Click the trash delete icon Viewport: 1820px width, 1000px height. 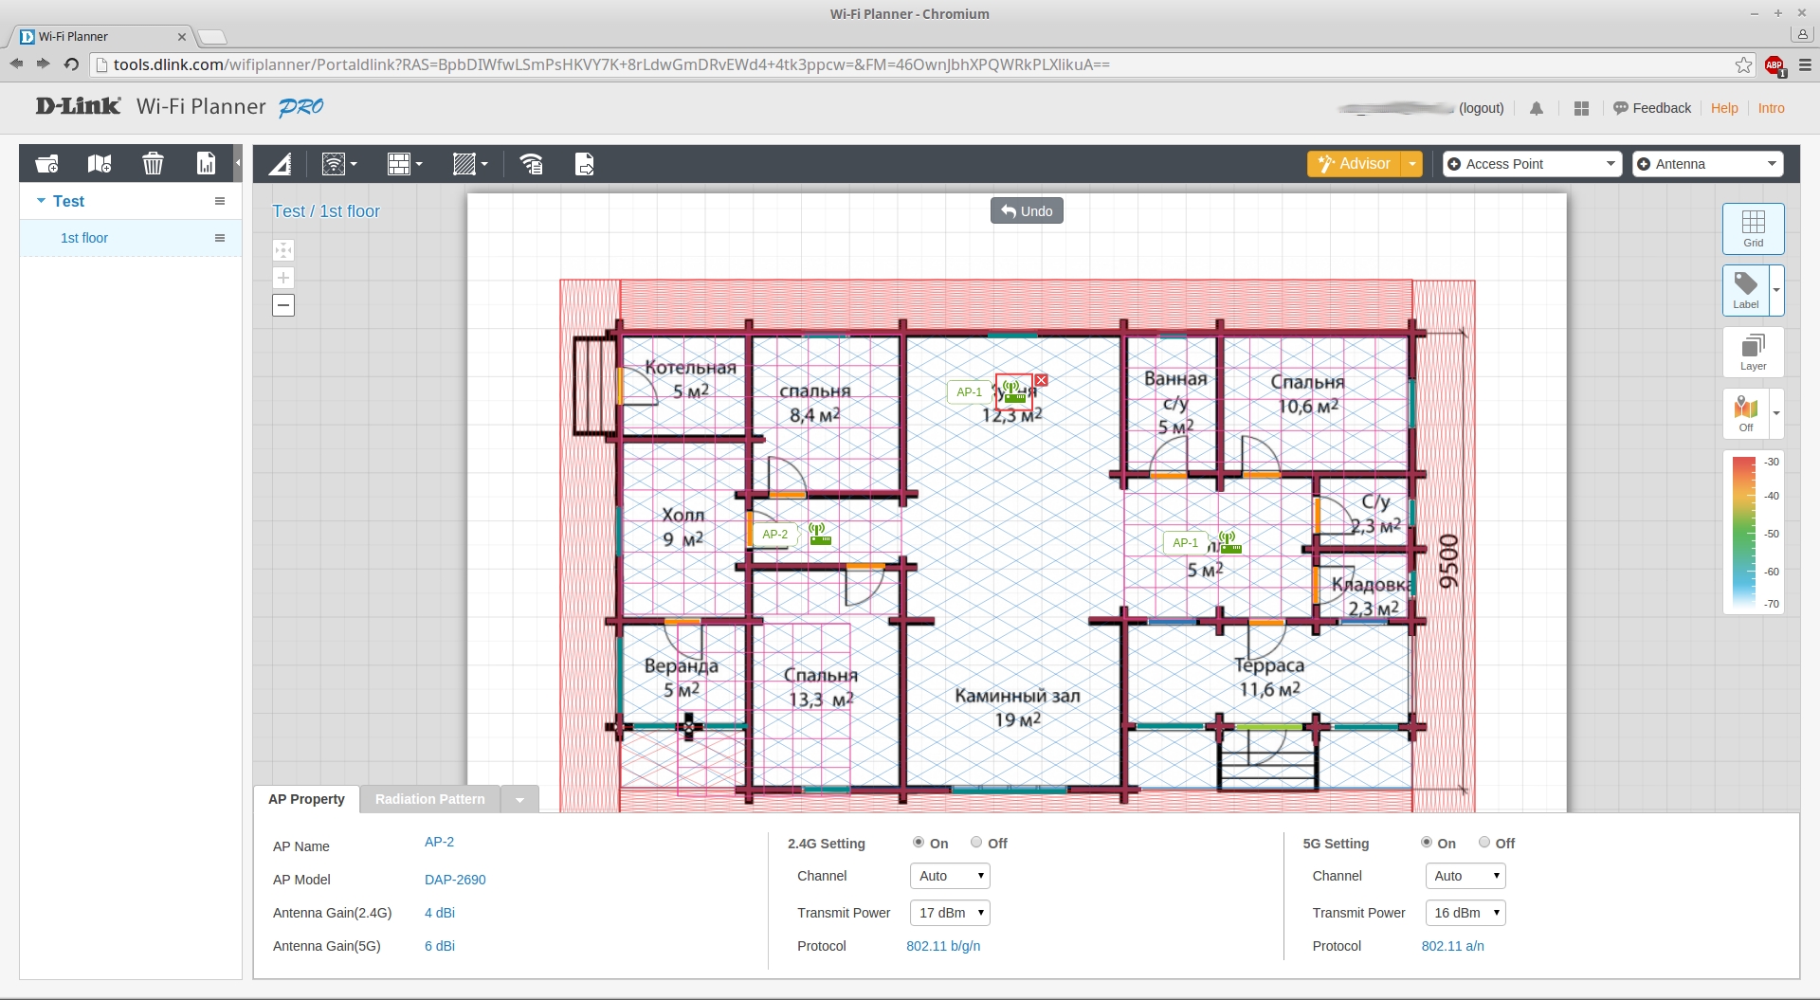click(x=153, y=164)
